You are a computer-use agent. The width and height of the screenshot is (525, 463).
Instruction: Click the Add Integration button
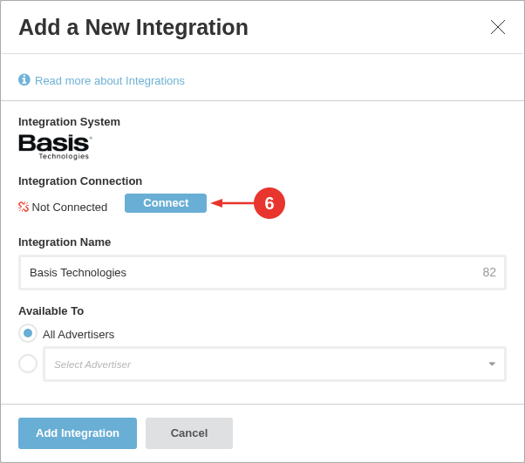78,432
